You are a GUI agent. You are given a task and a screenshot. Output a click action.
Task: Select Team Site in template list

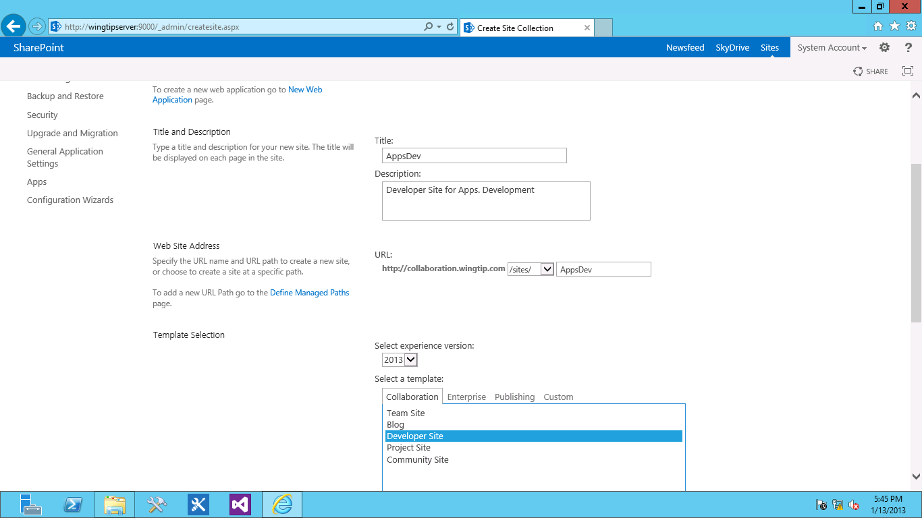[406, 413]
